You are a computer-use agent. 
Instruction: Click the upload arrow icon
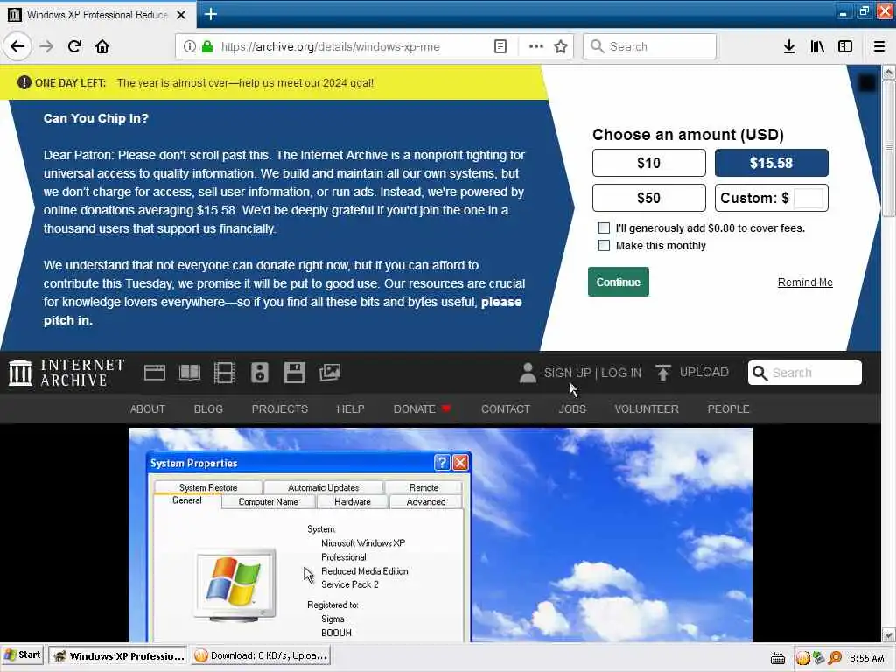pyautogui.click(x=663, y=373)
